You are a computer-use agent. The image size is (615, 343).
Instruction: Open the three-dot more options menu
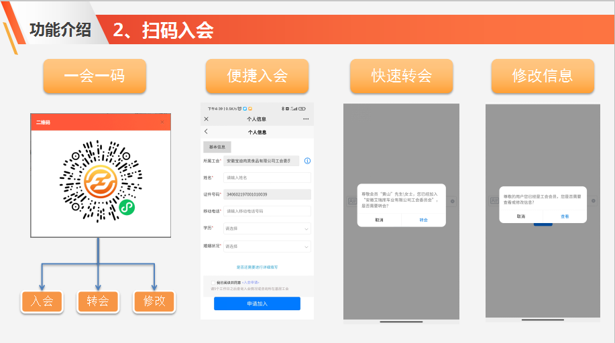click(x=306, y=119)
